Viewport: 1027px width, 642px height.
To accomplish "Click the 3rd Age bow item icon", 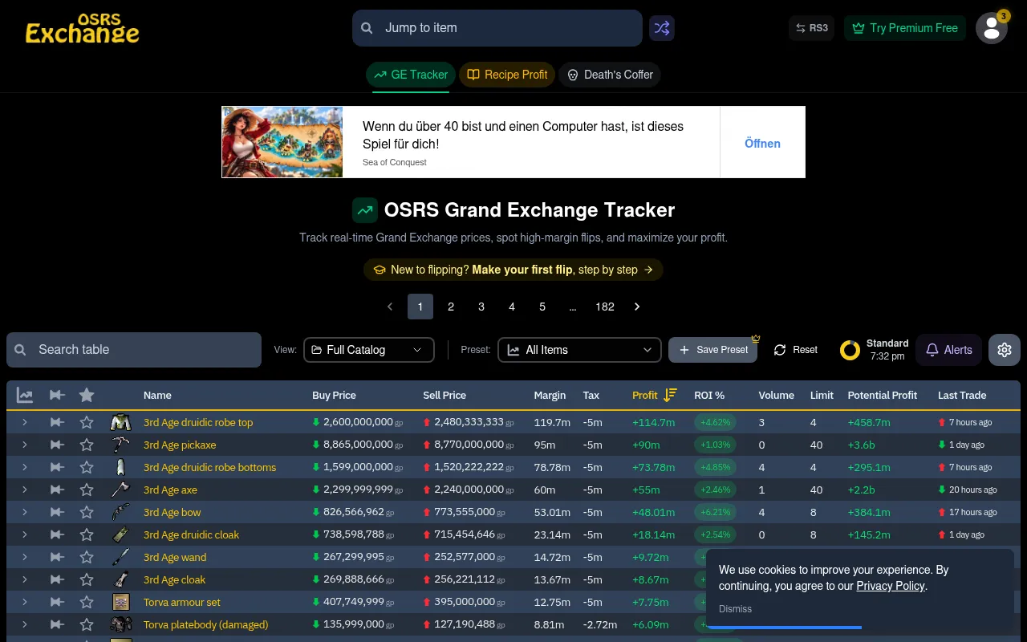I will (x=120, y=512).
